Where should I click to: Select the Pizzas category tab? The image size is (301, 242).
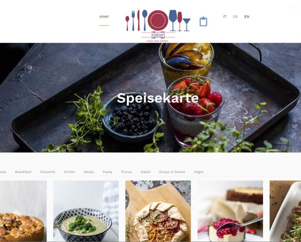[126, 172]
